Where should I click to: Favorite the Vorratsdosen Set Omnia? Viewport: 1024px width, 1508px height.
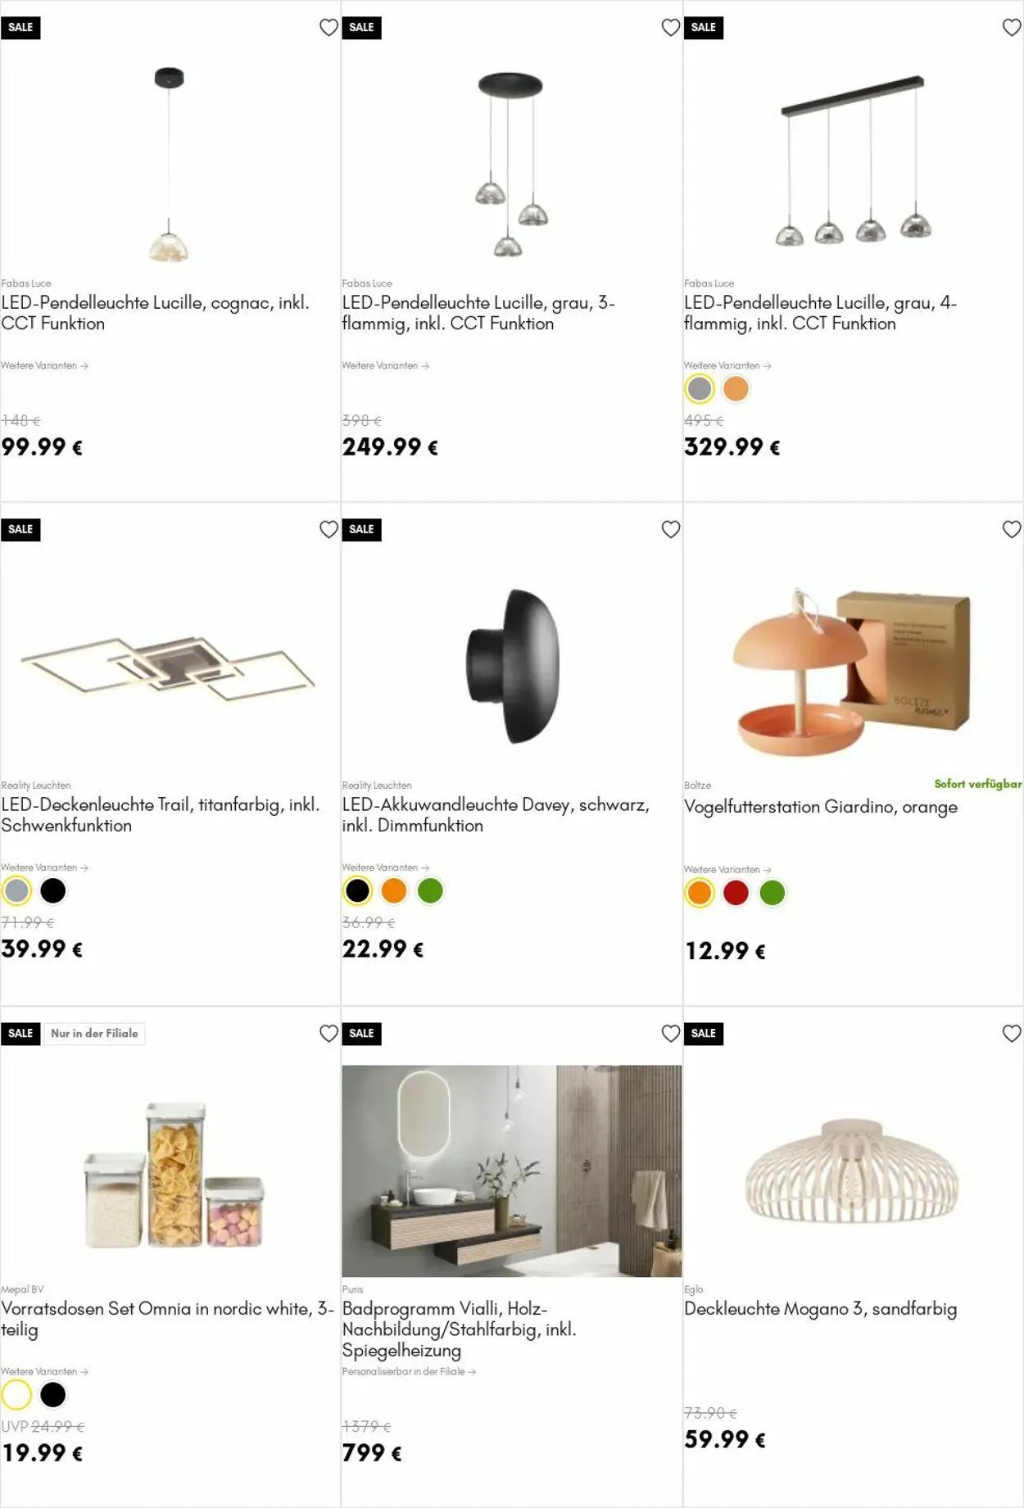(328, 1034)
